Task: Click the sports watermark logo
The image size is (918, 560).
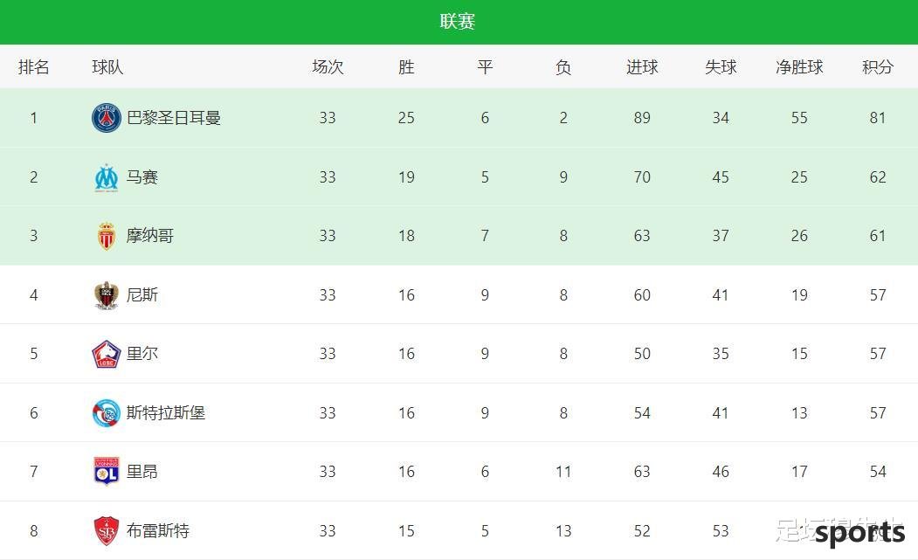Action: (x=859, y=532)
